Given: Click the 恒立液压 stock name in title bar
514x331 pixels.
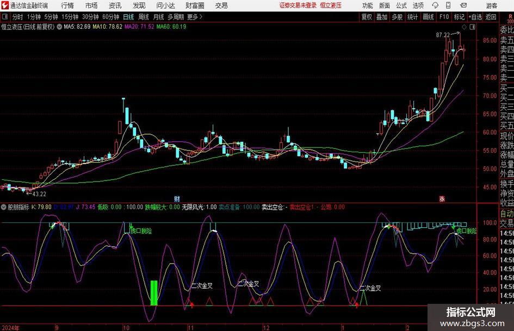Looking at the screenshot, I should [331, 5].
